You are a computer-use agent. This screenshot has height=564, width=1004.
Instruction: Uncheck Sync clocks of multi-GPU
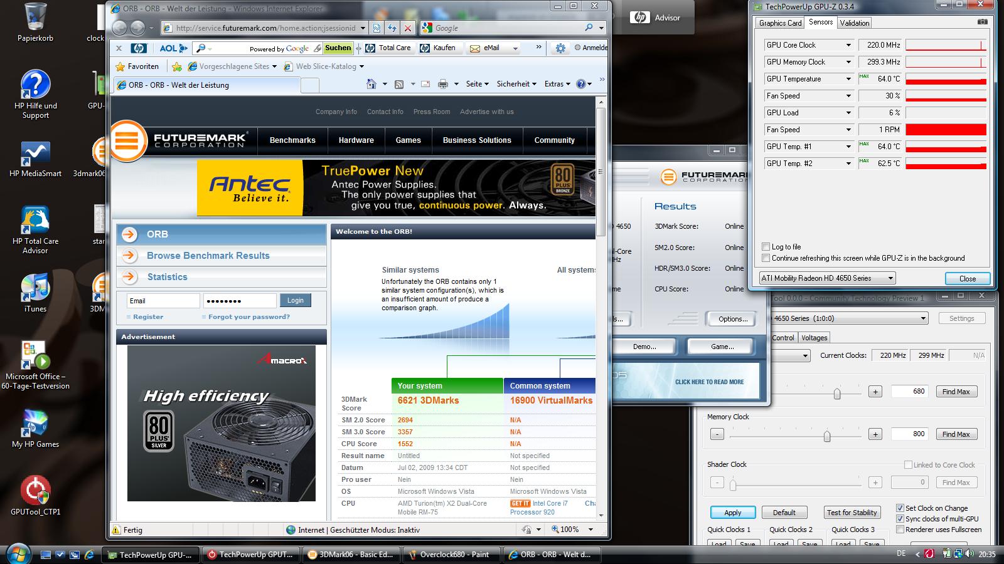point(900,519)
